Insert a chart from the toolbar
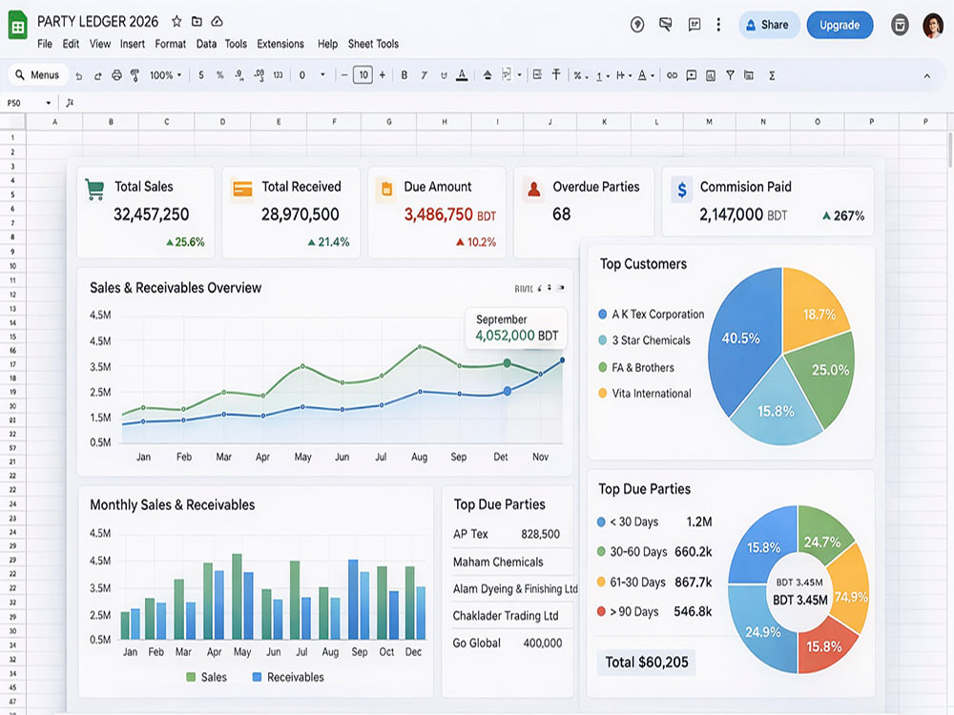Screen dimensions: 954x715 710,75
